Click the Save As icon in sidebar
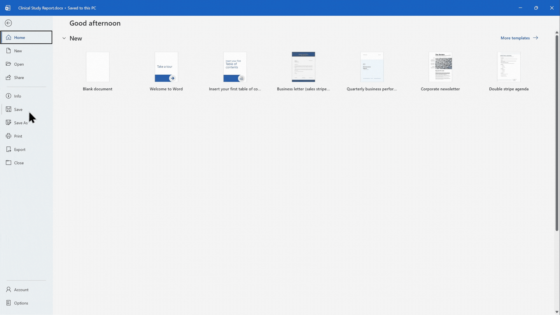The height and width of the screenshot is (315, 560). pyautogui.click(x=9, y=123)
